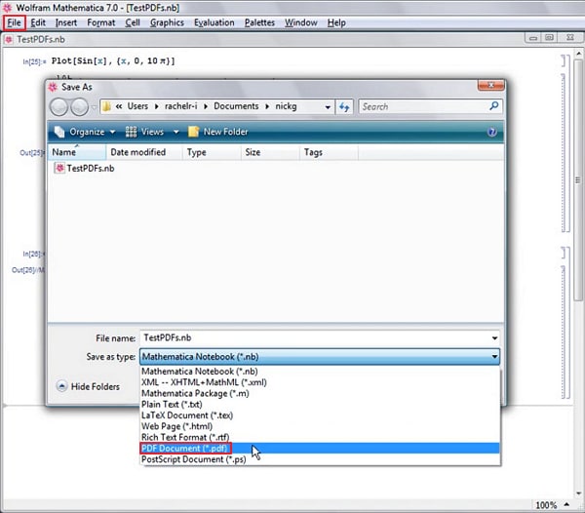
Task: Open the Organize dropdown
Action: (x=85, y=132)
